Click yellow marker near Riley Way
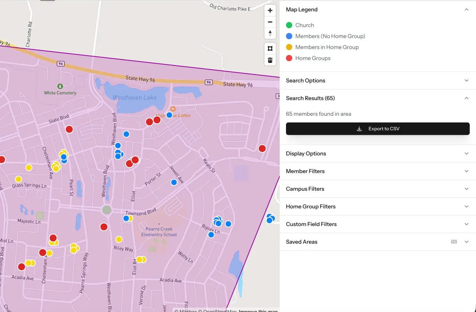Viewport: 476px width, 312px height. click(119, 239)
